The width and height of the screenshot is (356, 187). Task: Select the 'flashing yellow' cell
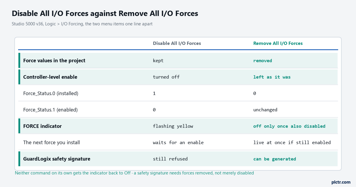[x=173, y=126]
